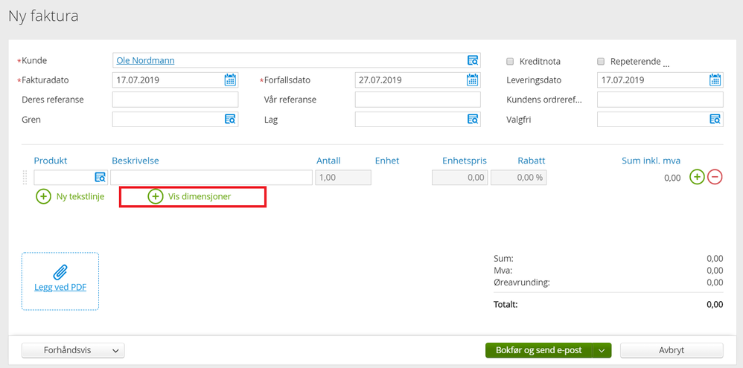Open calendar picker for Leveringsdato

[715, 80]
